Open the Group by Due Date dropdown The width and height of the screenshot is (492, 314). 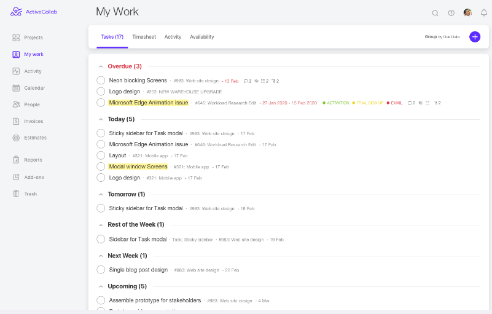[x=442, y=37]
